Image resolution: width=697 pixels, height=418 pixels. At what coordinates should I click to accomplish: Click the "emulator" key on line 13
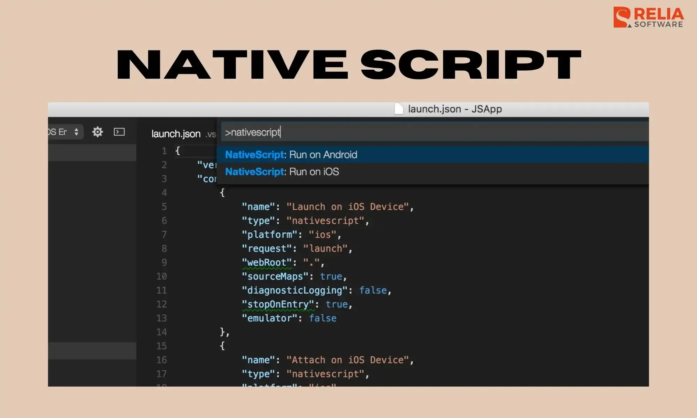(x=269, y=318)
